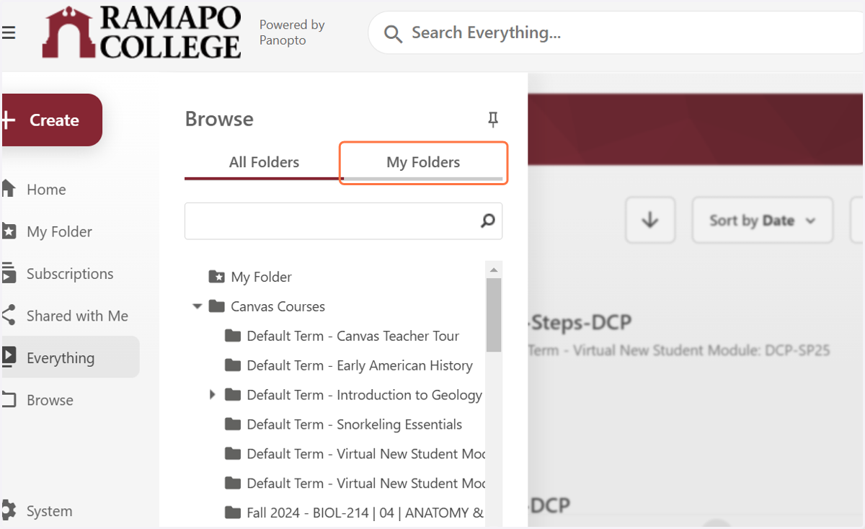Collapse the Canvas Courses tree node

click(x=197, y=306)
